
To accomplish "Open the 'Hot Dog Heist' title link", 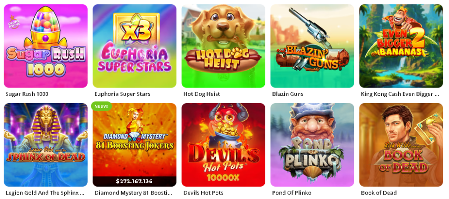I will click(x=202, y=94).
